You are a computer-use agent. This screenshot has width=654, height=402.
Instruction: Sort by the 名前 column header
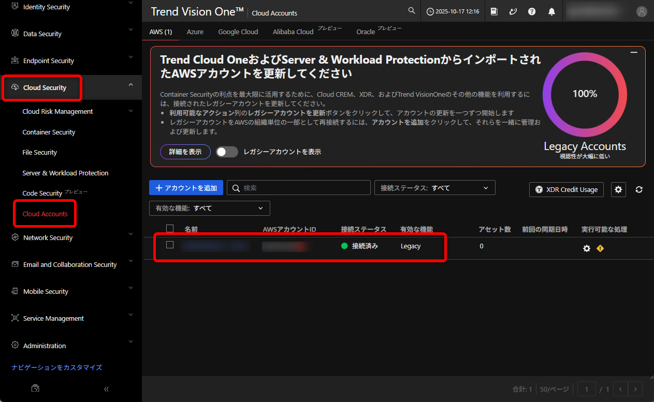point(191,229)
